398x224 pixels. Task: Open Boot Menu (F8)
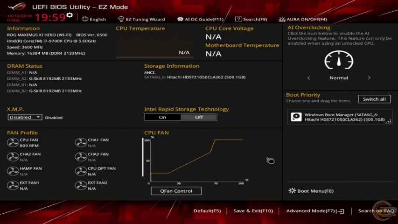(311, 191)
